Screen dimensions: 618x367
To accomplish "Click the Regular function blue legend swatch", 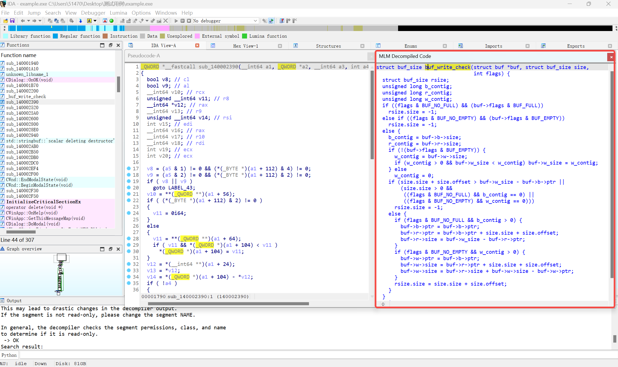I will click(55, 36).
